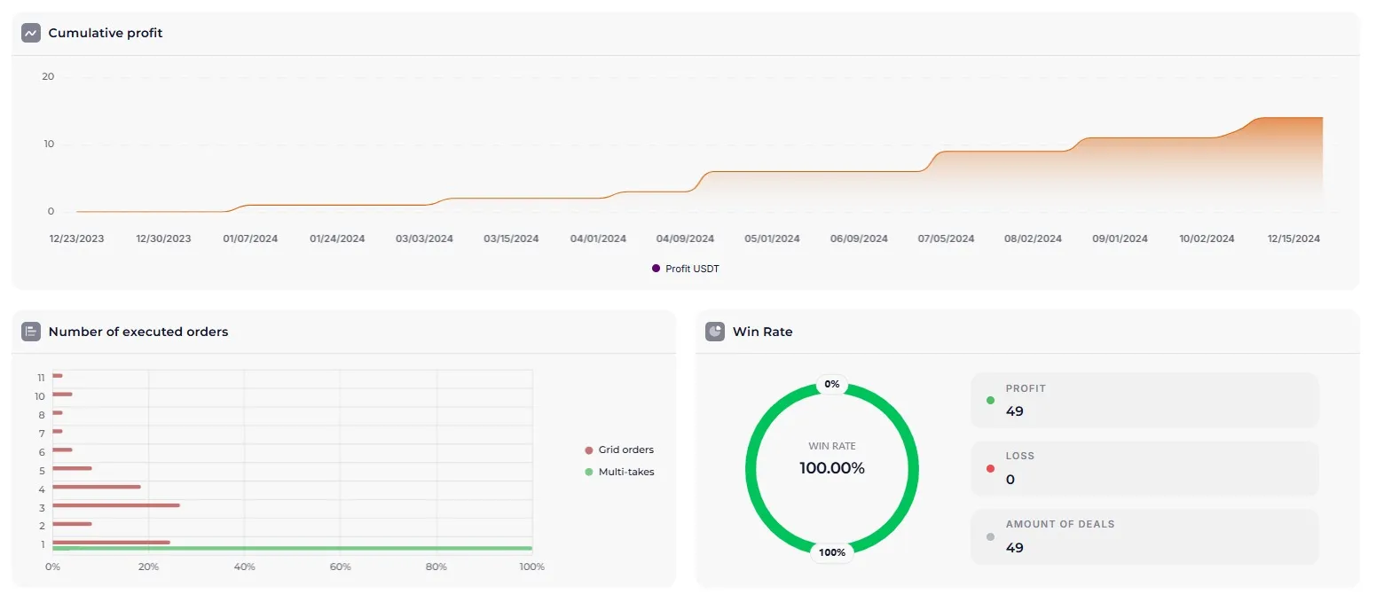Click the Grid orders bar for row 4

pyautogui.click(x=96, y=487)
